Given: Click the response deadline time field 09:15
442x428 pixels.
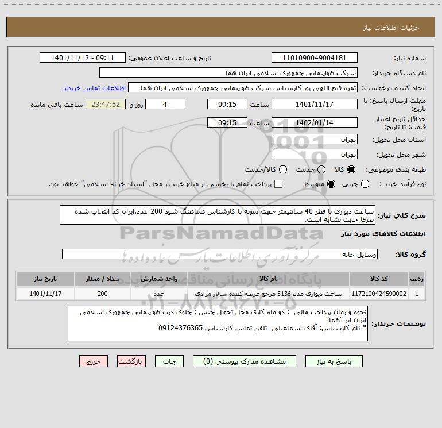Looking at the screenshot, I should click(x=227, y=105).
